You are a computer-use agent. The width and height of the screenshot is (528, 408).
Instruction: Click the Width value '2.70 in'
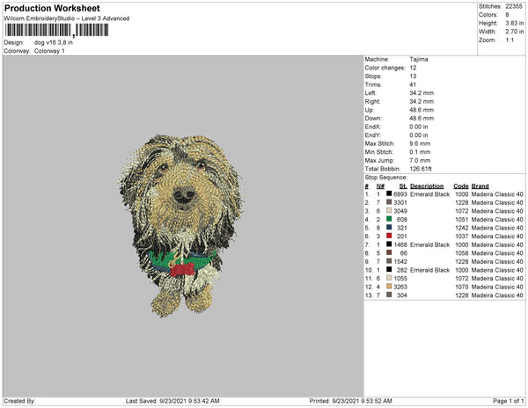515,32
